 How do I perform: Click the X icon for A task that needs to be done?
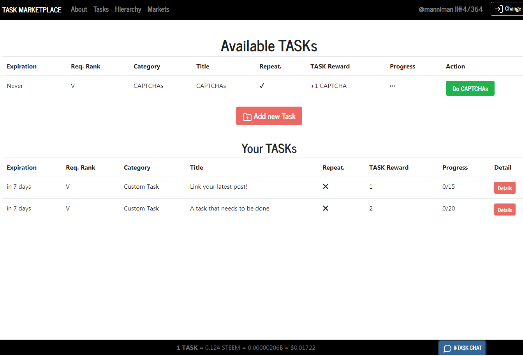[326, 209]
